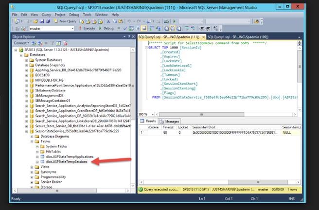Pin the Object Explorer panel
Viewport: 319px width, 210px height.
coord(129,36)
